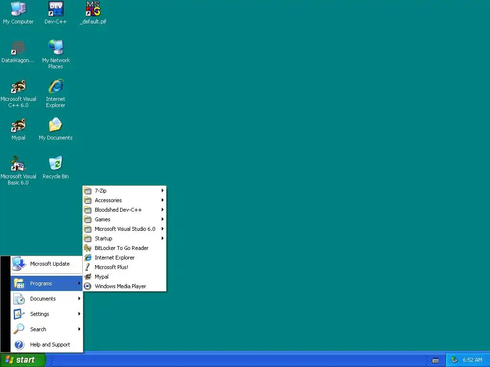
Task: Click the Startup folder icon
Action: click(88, 238)
